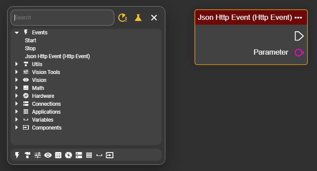
Task: Click the yellow clock warning icon
Action: pos(123,18)
